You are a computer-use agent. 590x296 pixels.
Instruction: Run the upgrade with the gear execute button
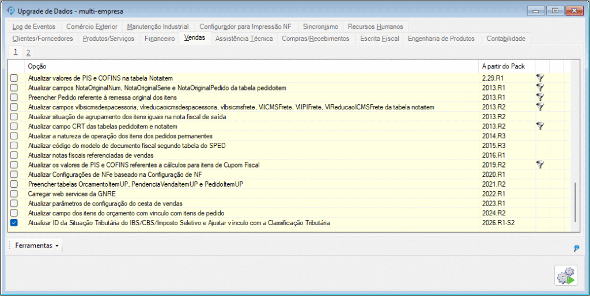point(566,276)
